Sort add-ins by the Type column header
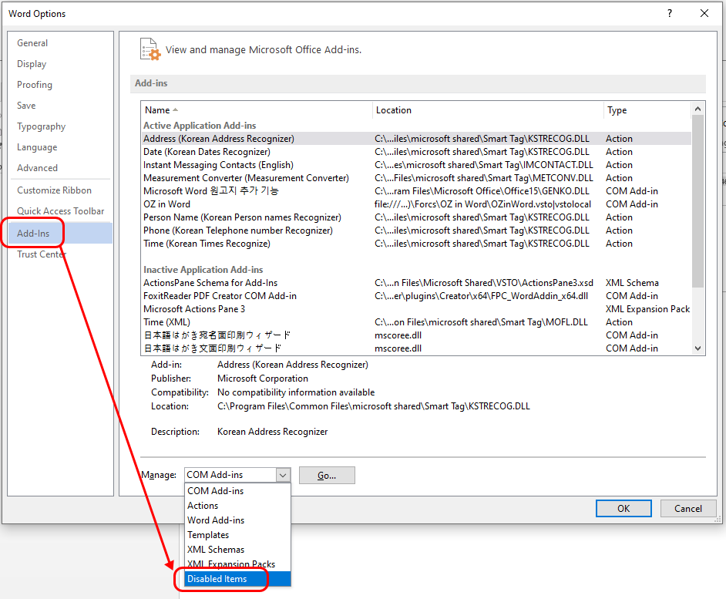The height and width of the screenshot is (599, 726). (x=647, y=110)
